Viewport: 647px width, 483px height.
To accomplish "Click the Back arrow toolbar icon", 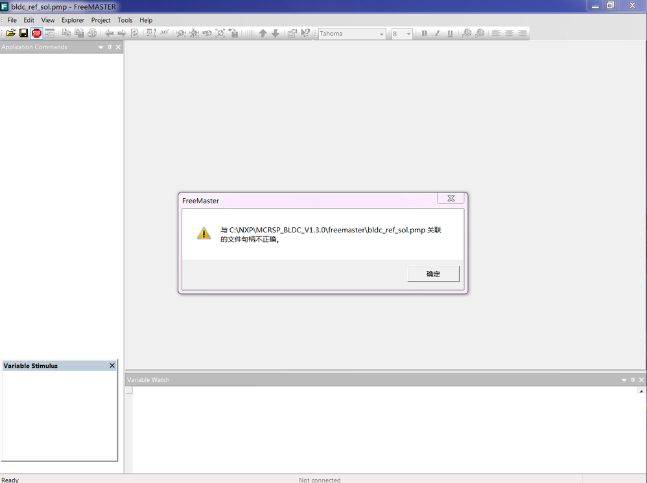I will 109,34.
